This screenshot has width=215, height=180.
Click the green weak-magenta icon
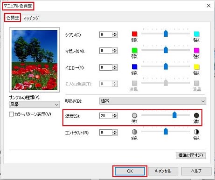(x=134, y=50)
